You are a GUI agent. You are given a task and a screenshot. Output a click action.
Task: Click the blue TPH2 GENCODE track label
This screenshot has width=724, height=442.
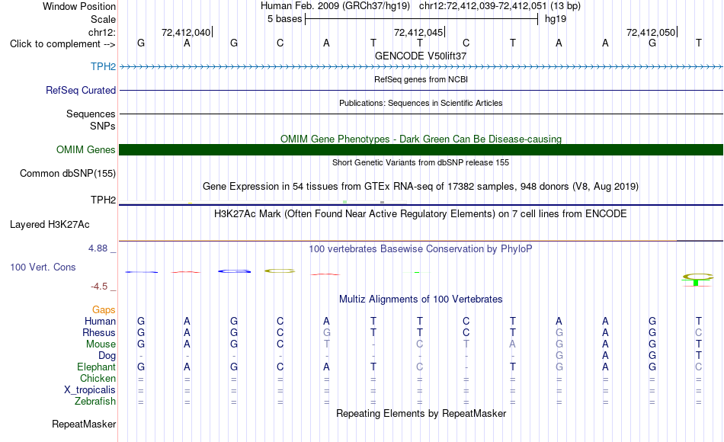103,66
